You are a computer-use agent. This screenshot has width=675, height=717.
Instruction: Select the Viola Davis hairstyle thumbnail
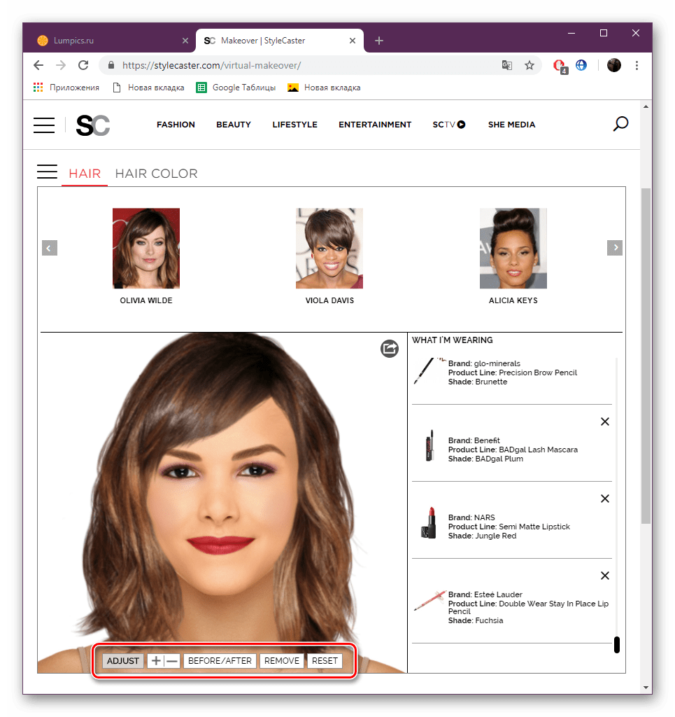329,249
